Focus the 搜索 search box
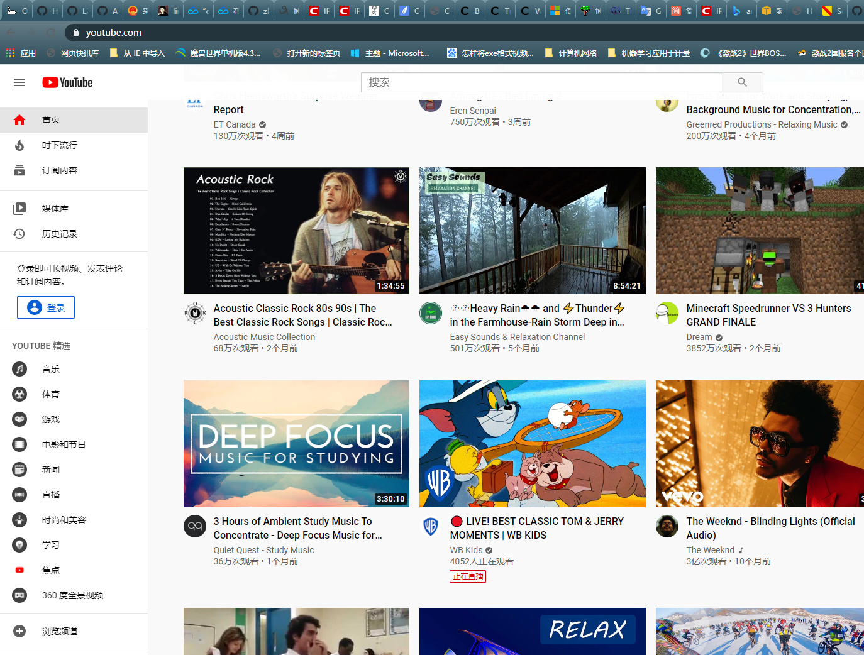 tap(542, 82)
